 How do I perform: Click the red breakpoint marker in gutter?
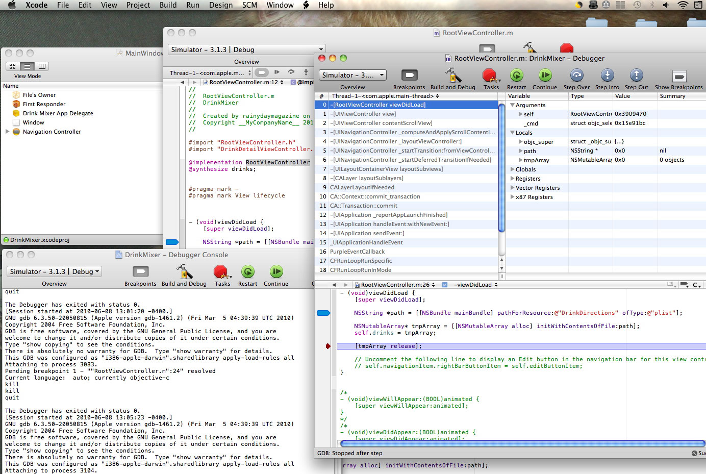click(x=328, y=346)
